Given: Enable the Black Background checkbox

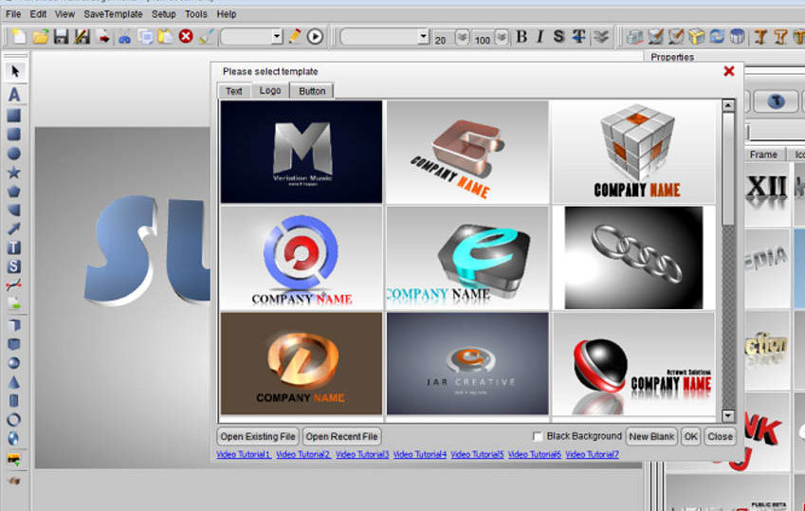Looking at the screenshot, I should pos(538,436).
